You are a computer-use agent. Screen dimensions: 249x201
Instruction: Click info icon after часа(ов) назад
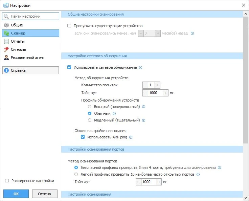click(192, 33)
